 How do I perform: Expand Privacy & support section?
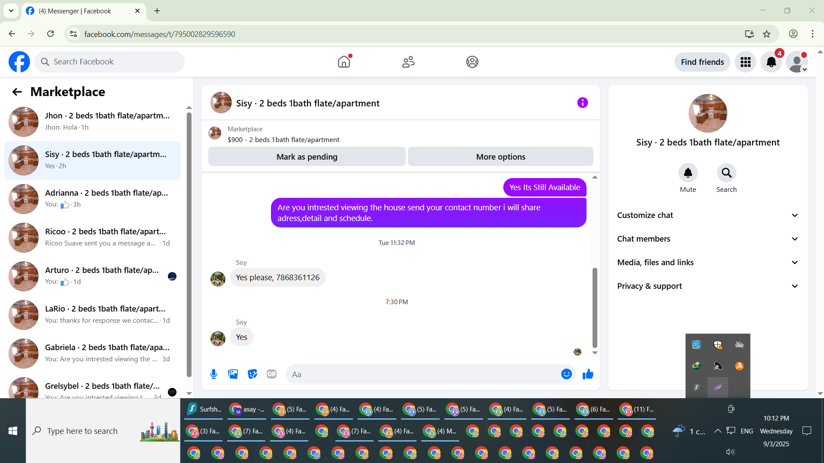pos(708,286)
